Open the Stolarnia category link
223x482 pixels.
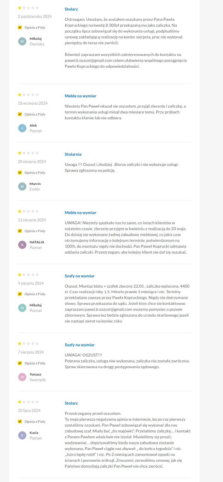73,154
